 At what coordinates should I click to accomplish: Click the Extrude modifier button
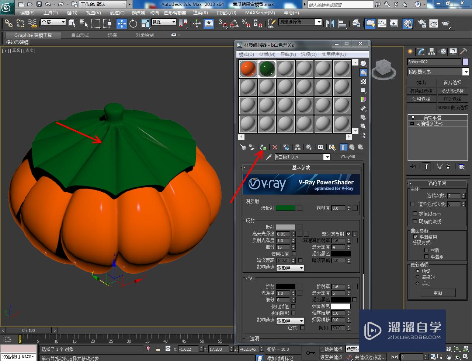point(421,82)
